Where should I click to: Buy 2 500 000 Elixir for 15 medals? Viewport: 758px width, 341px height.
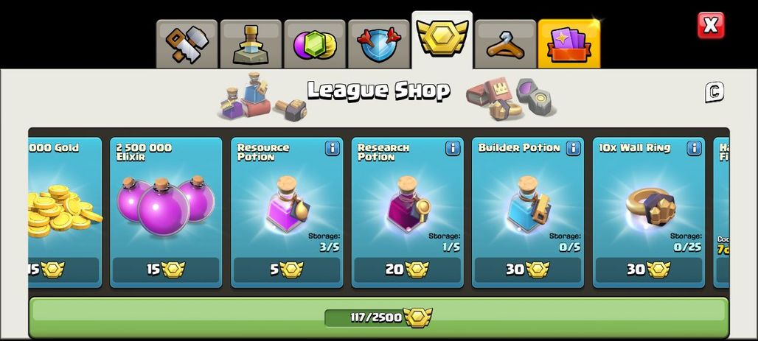[166, 270]
